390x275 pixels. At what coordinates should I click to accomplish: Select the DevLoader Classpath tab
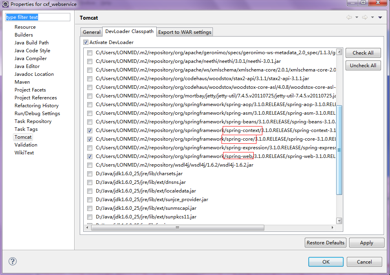click(x=129, y=31)
